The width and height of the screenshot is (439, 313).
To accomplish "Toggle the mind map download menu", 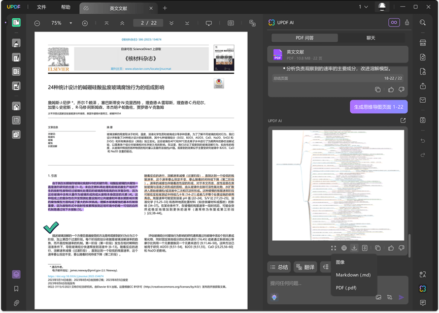I will tap(354, 248).
